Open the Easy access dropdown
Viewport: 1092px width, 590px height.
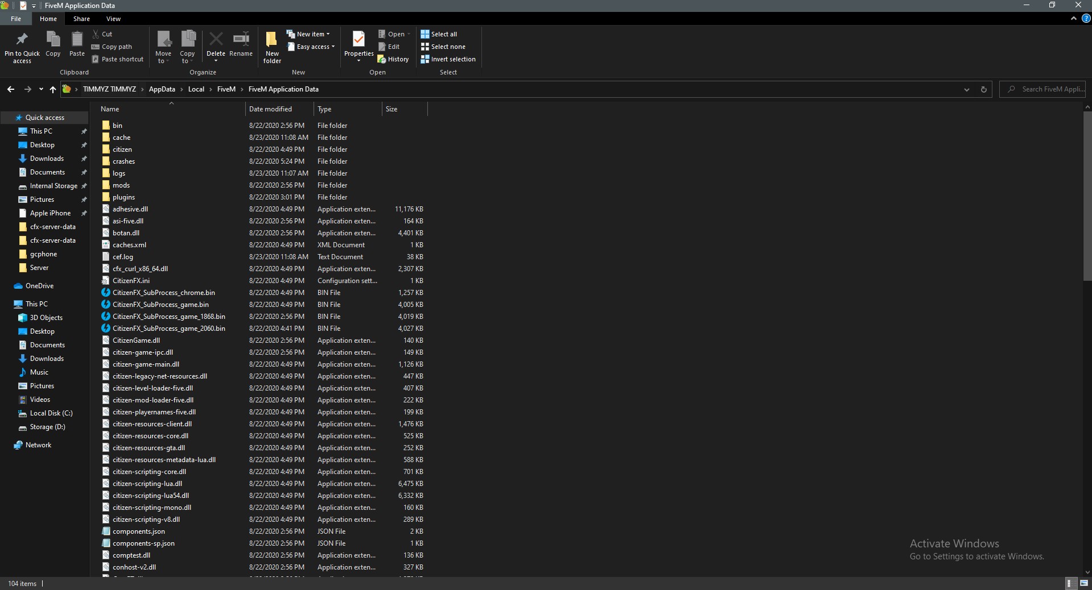310,47
